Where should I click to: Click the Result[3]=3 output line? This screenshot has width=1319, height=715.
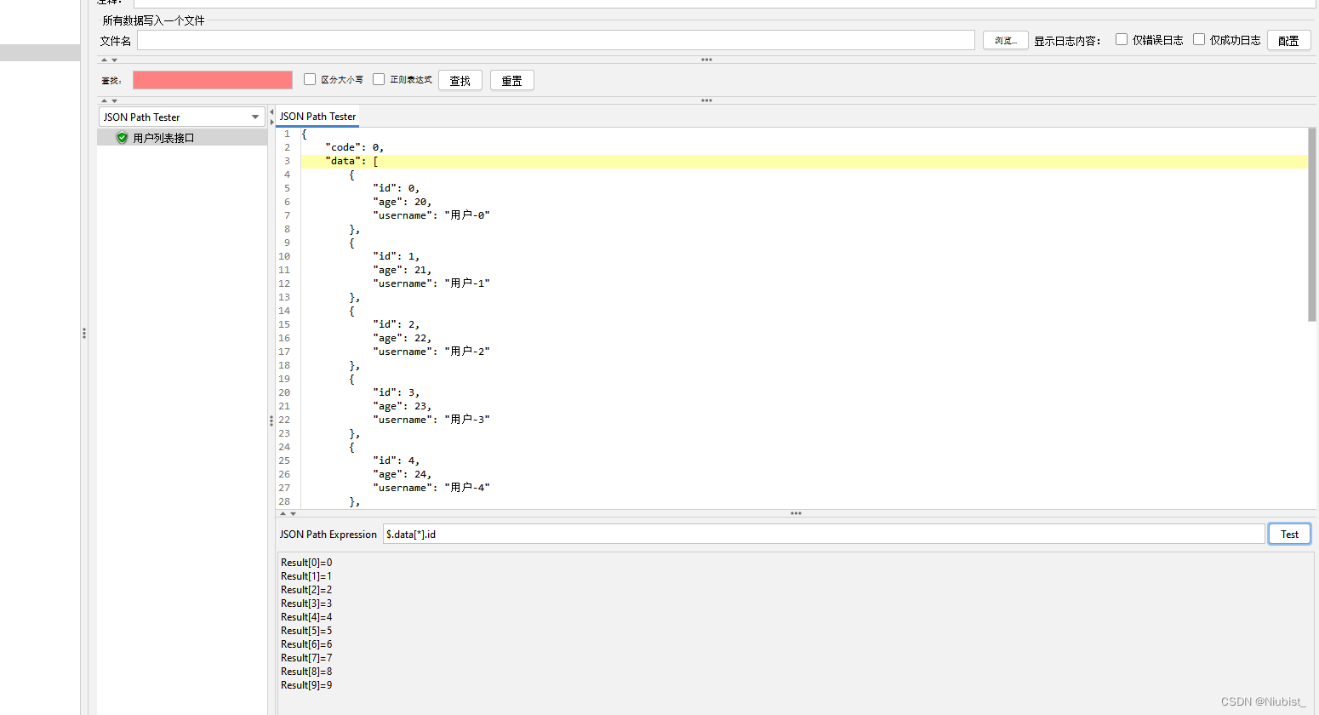(x=306, y=603)
